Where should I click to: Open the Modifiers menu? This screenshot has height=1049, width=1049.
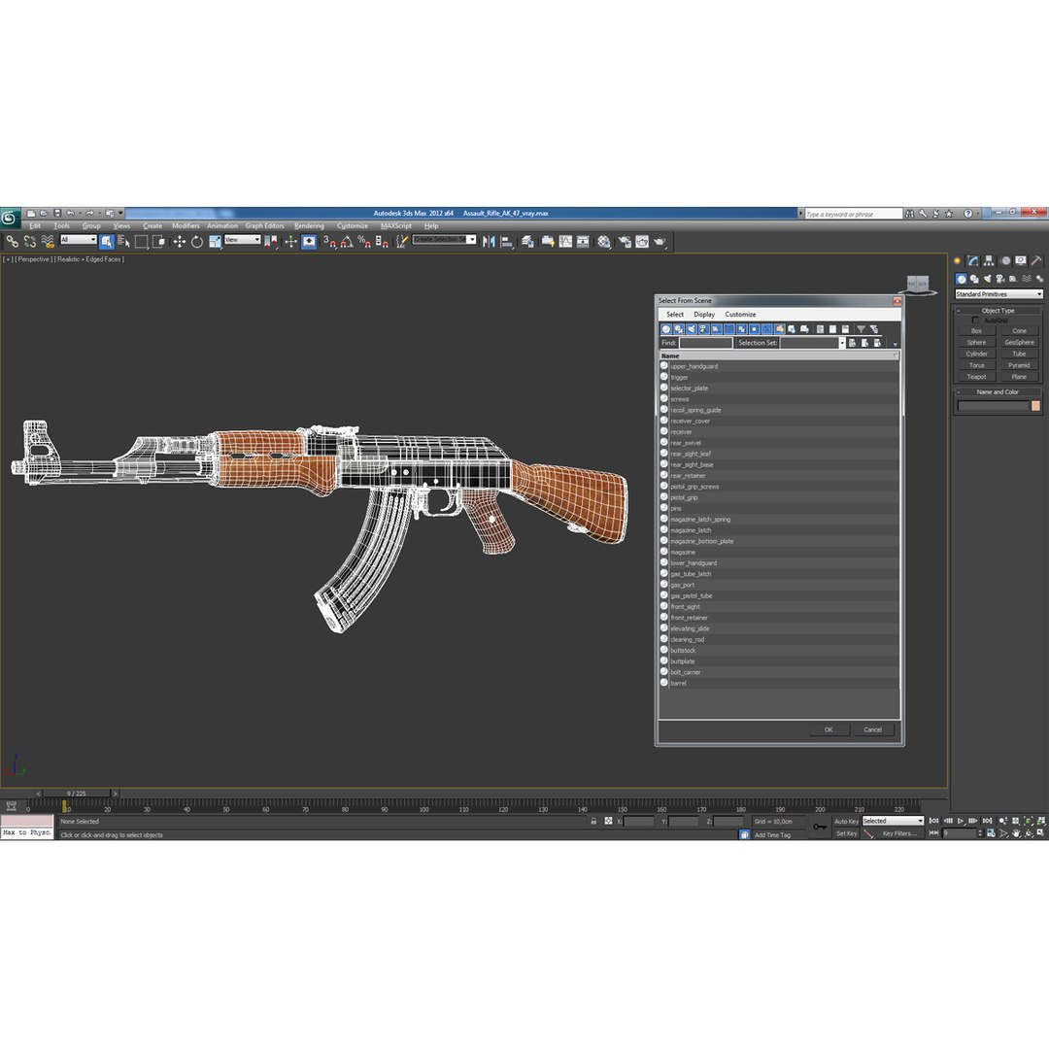click(x=186, y=225)
